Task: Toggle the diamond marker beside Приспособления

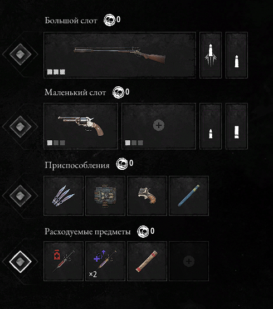Action: click(20, 195)
